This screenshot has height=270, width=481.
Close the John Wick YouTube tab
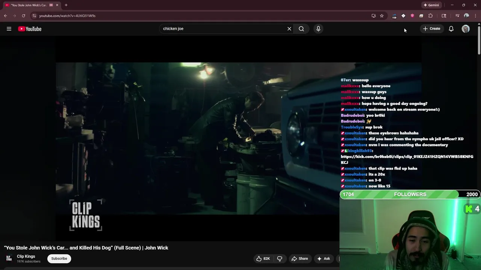point(57,5)
